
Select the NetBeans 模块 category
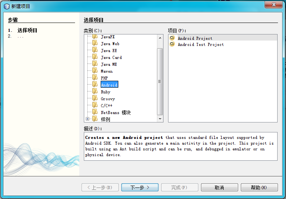(x=116, y=113)
